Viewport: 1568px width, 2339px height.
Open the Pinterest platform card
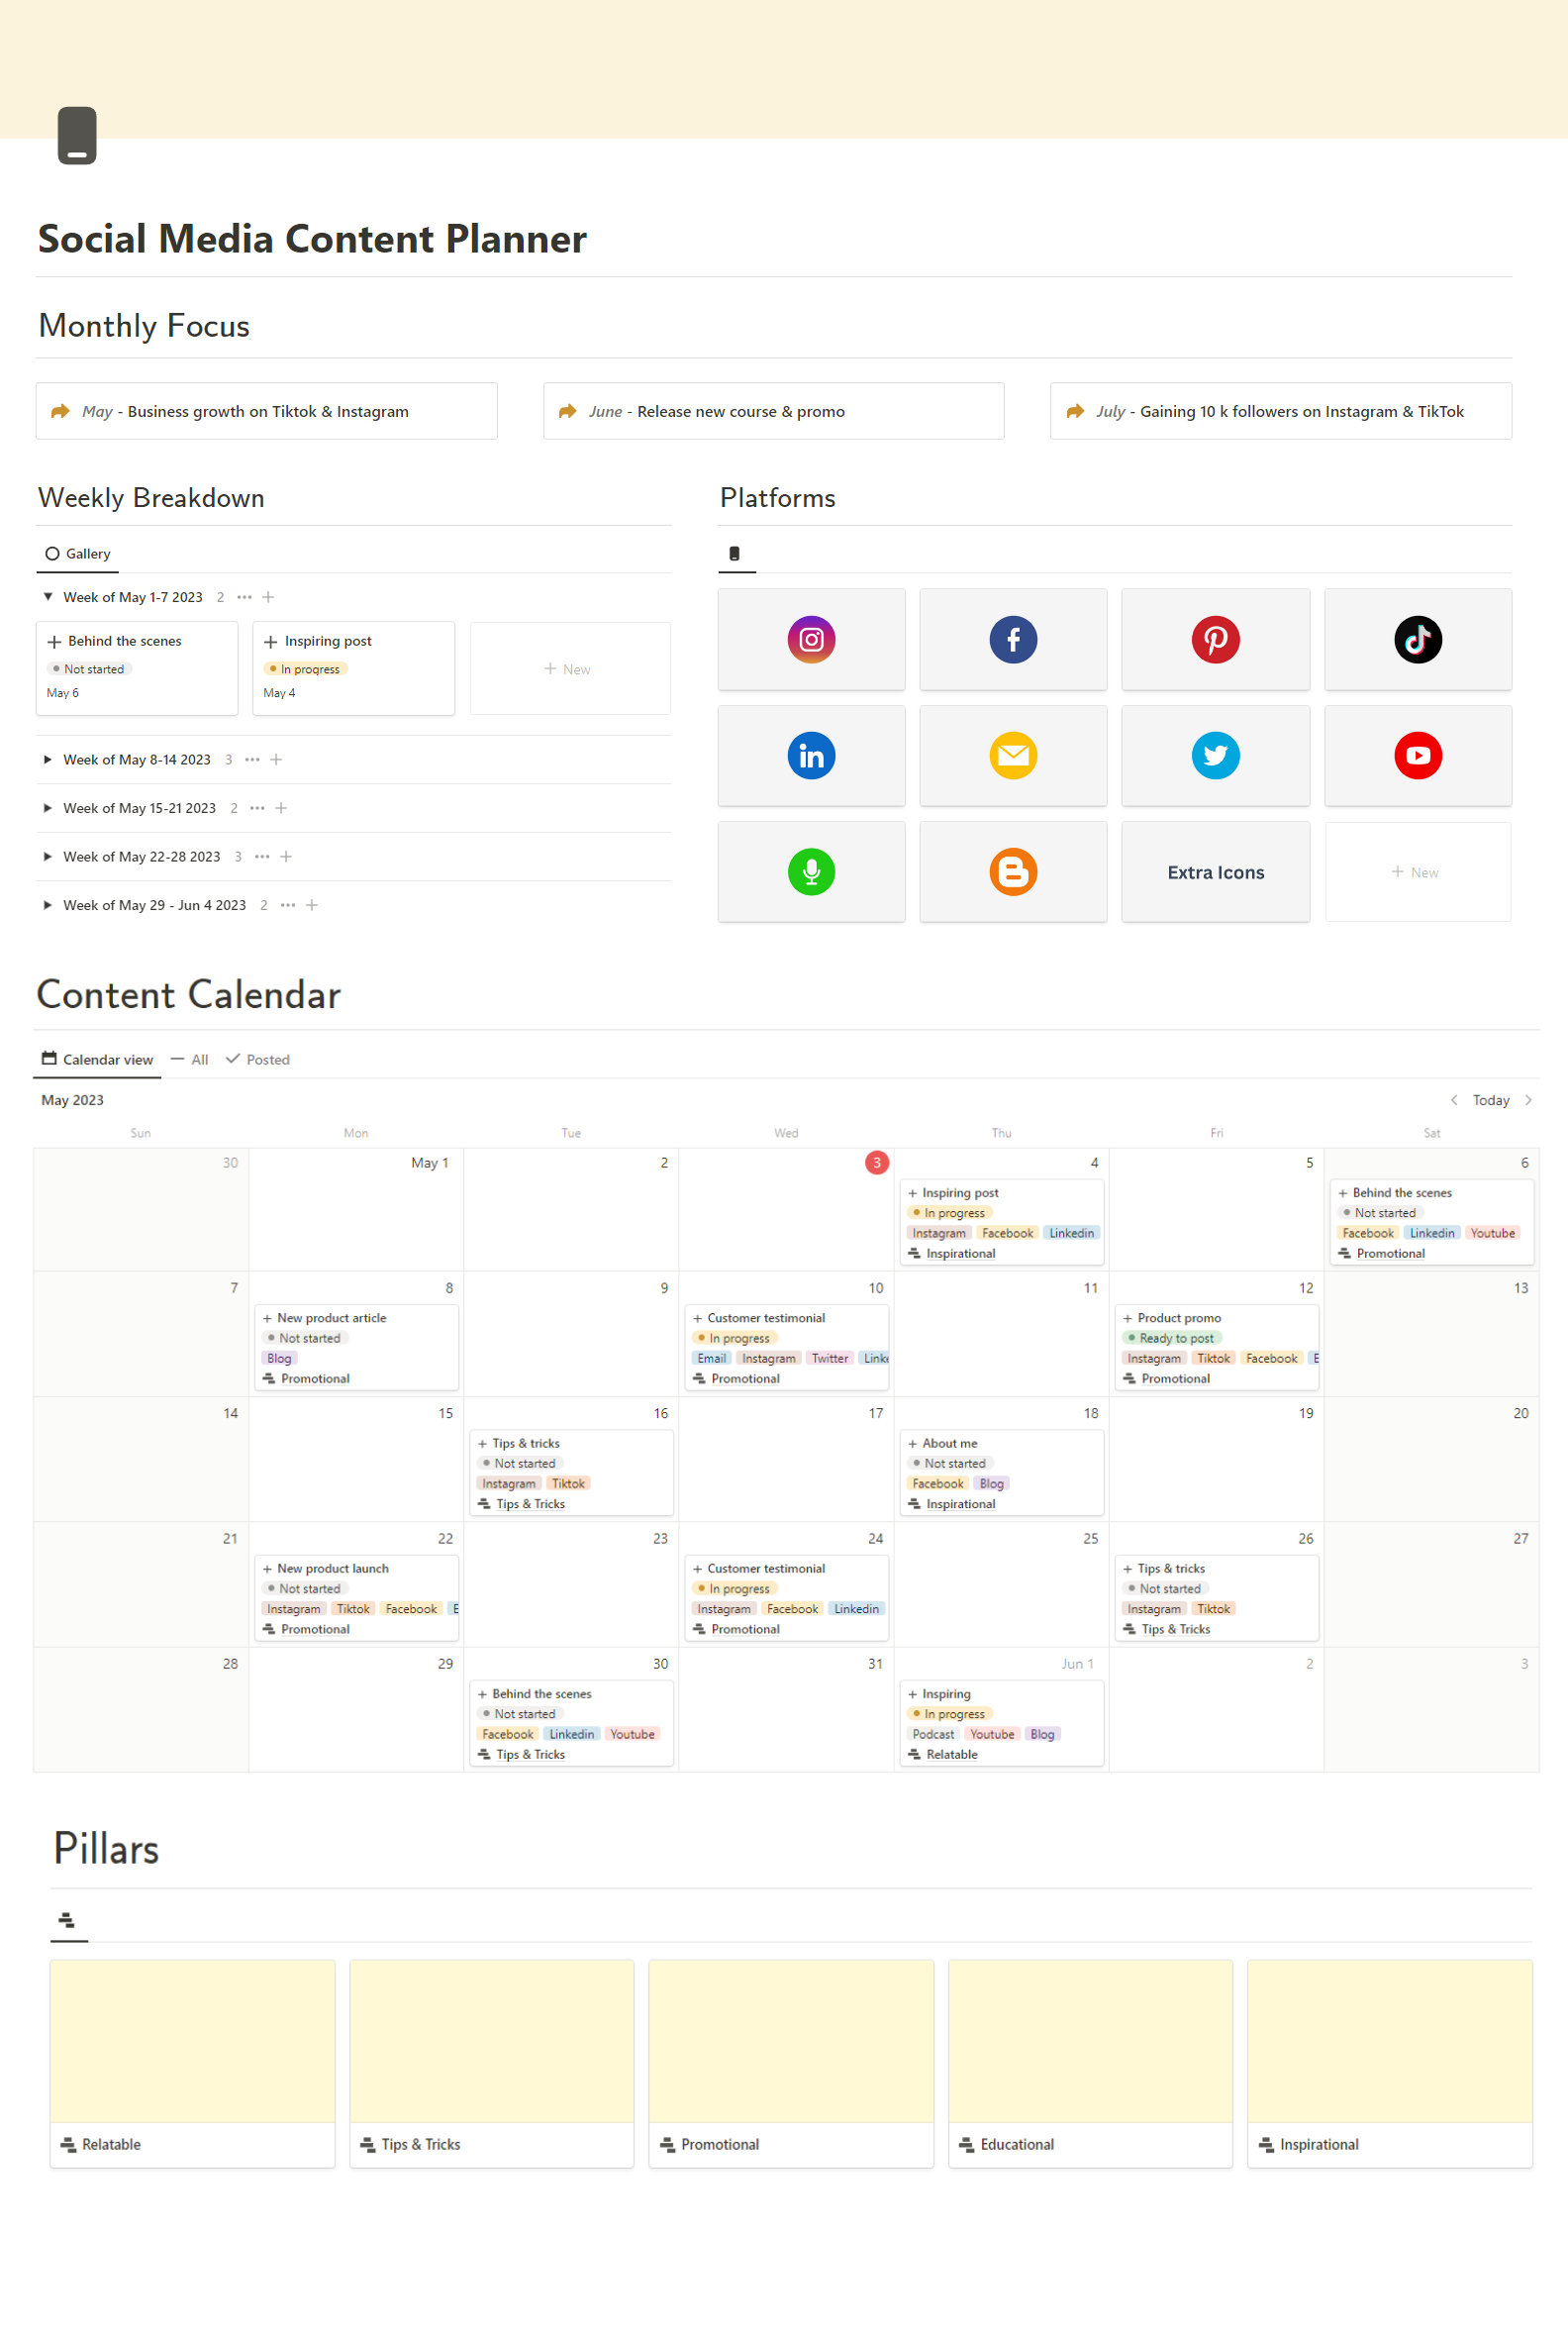pos(1215,640)
